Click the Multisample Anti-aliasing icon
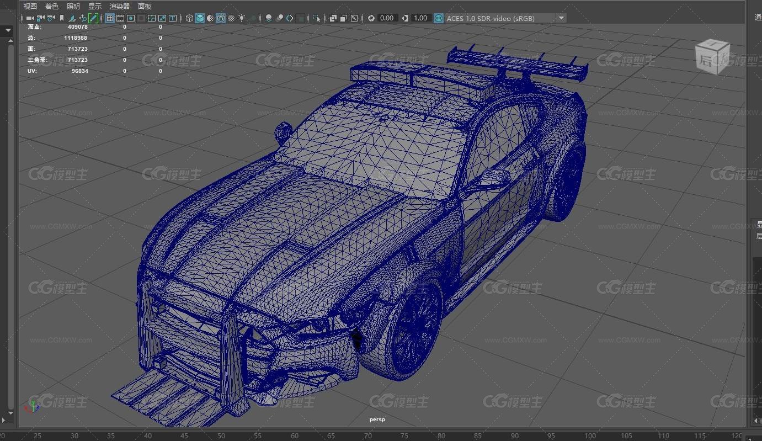This screenshot has width=762, height=441. 290,18
